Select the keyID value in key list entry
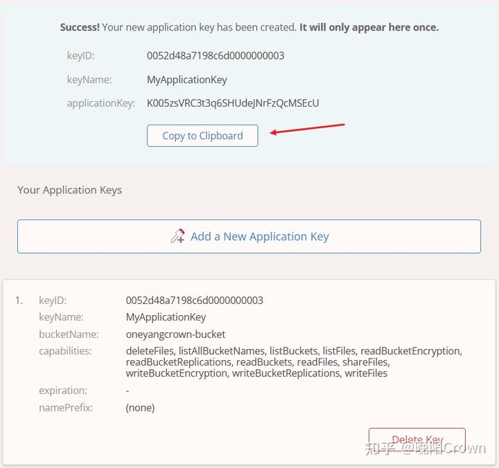499x468 pixels. 194,300
